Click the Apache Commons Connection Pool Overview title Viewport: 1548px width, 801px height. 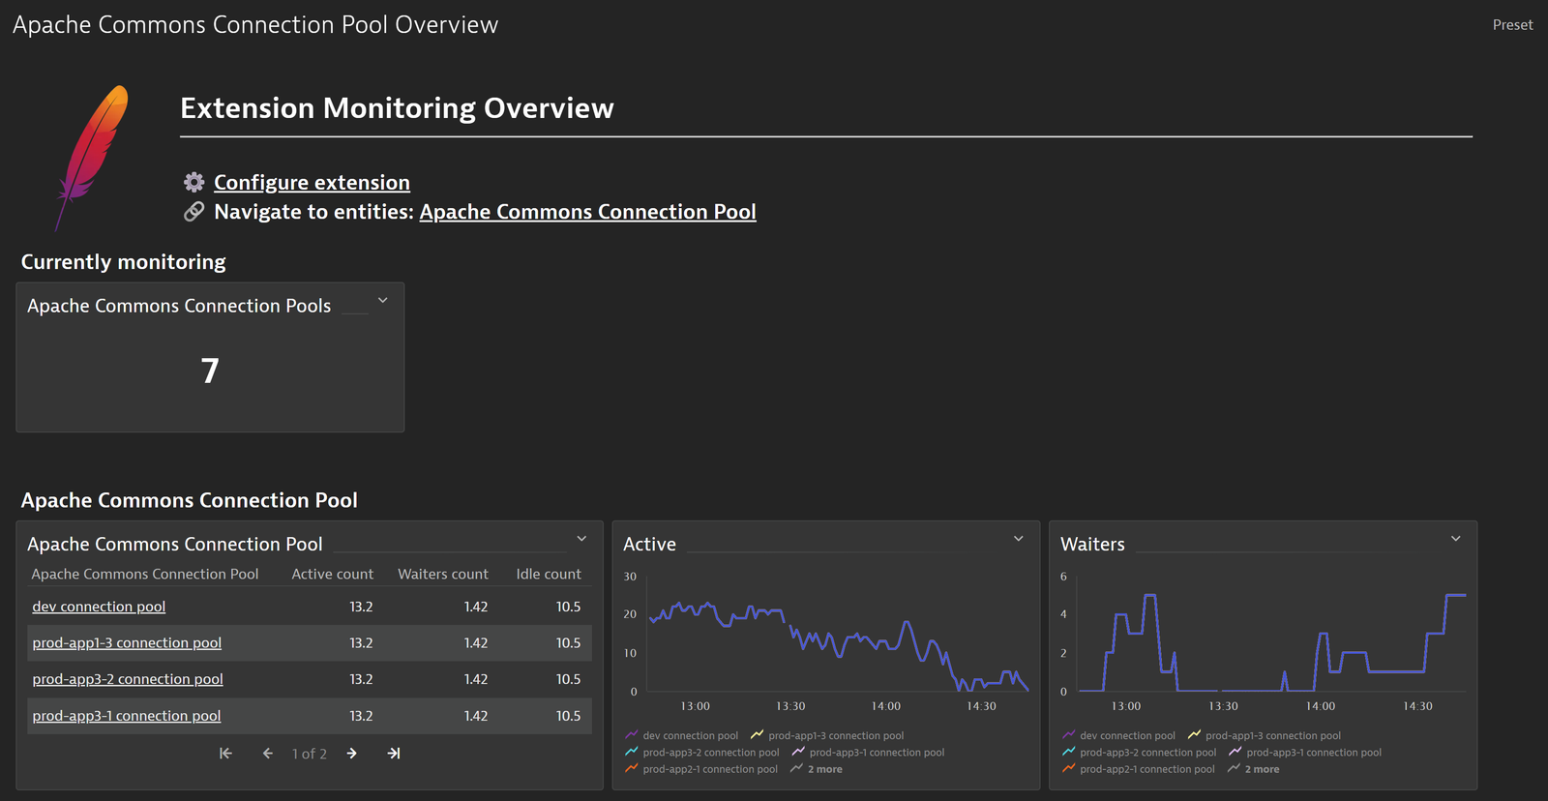point(255,25)
